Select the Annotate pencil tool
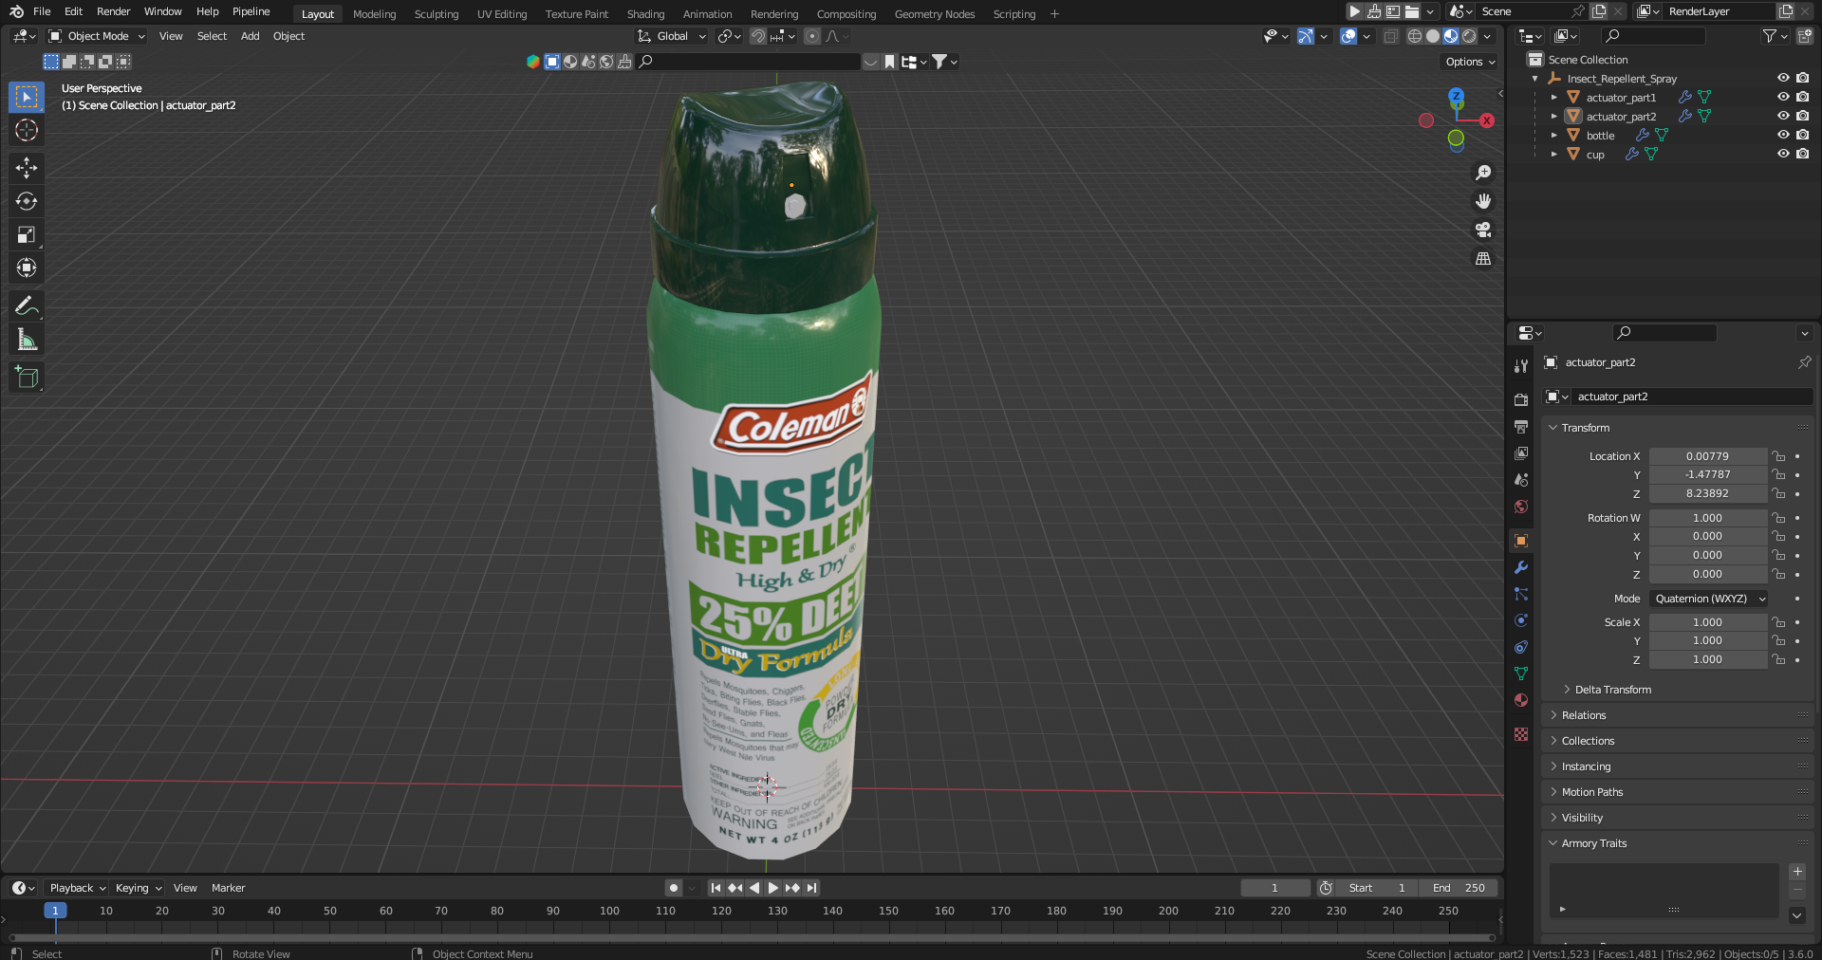This screenshot has width=1822, height=960. pos(27,305)
